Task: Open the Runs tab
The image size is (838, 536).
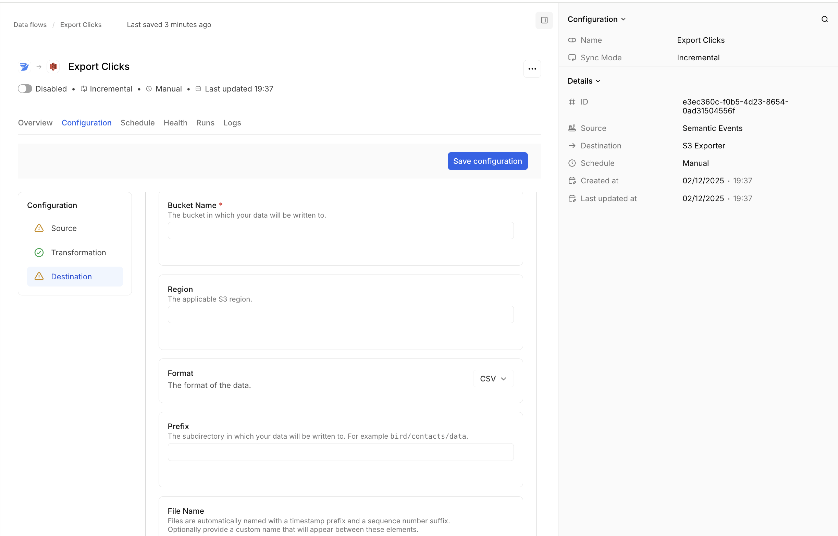Action: [205, 123]
